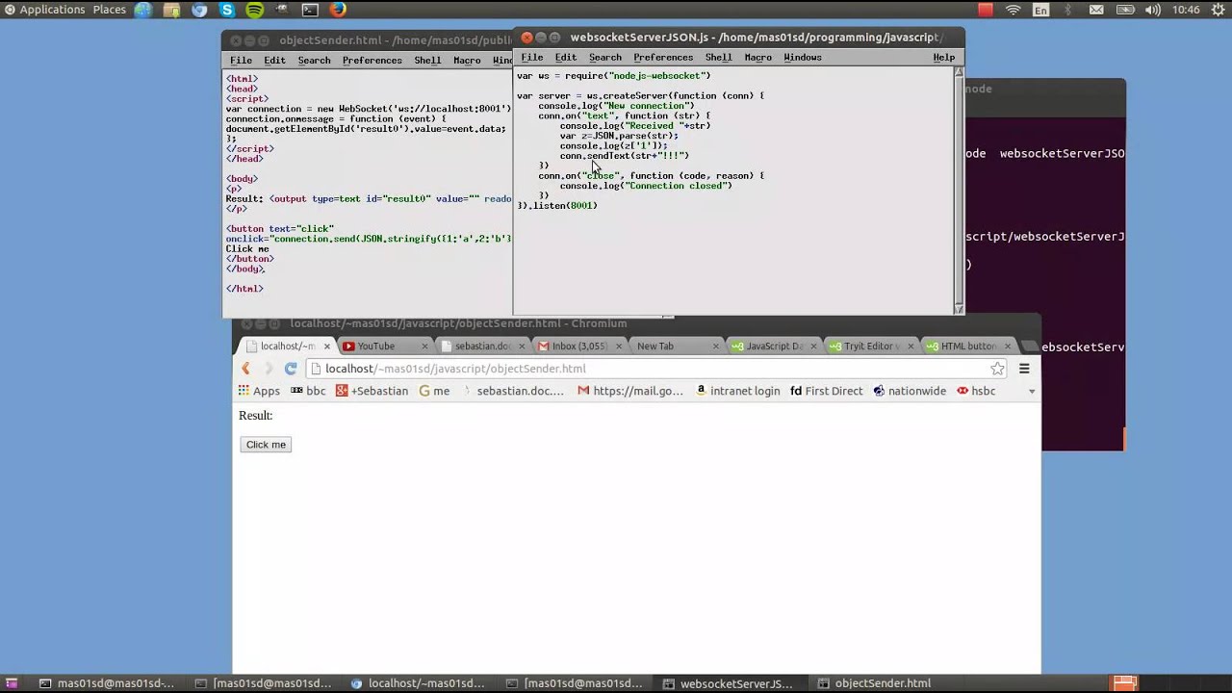Launch Firefox from the top panel
Image resolution: width=1232 pixels, height=693 pixels.
[338, 10]
